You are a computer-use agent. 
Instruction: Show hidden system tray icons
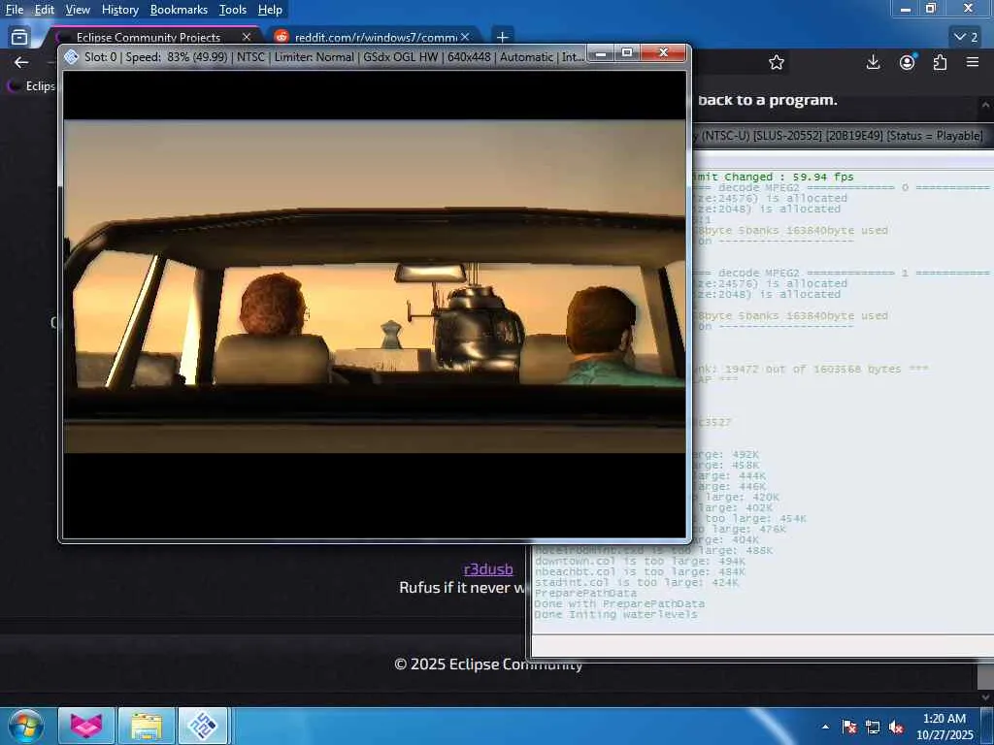(825, 727)
